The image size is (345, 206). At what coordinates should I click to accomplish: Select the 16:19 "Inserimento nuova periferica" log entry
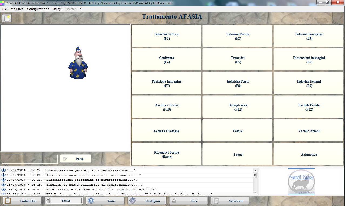127,184
